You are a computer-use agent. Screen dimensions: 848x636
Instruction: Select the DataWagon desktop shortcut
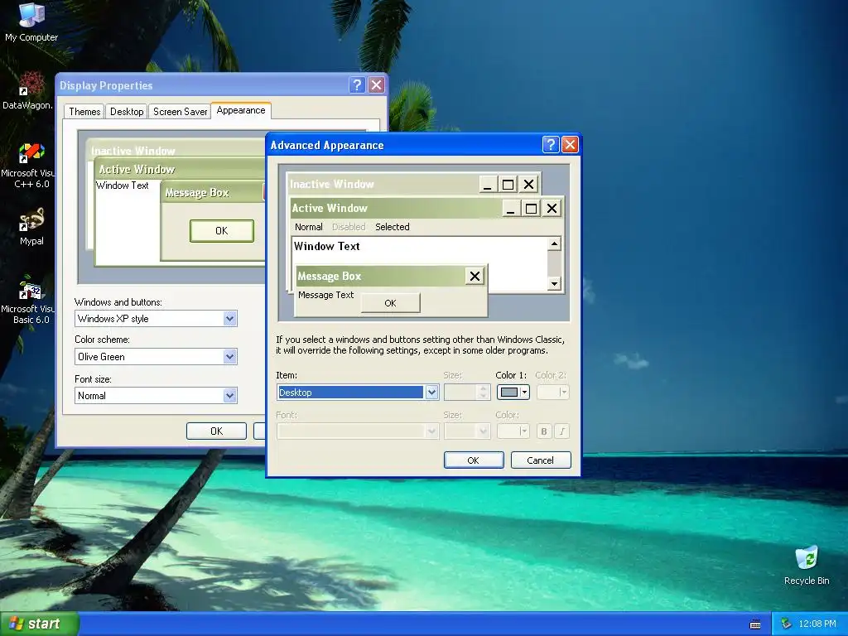28,89
